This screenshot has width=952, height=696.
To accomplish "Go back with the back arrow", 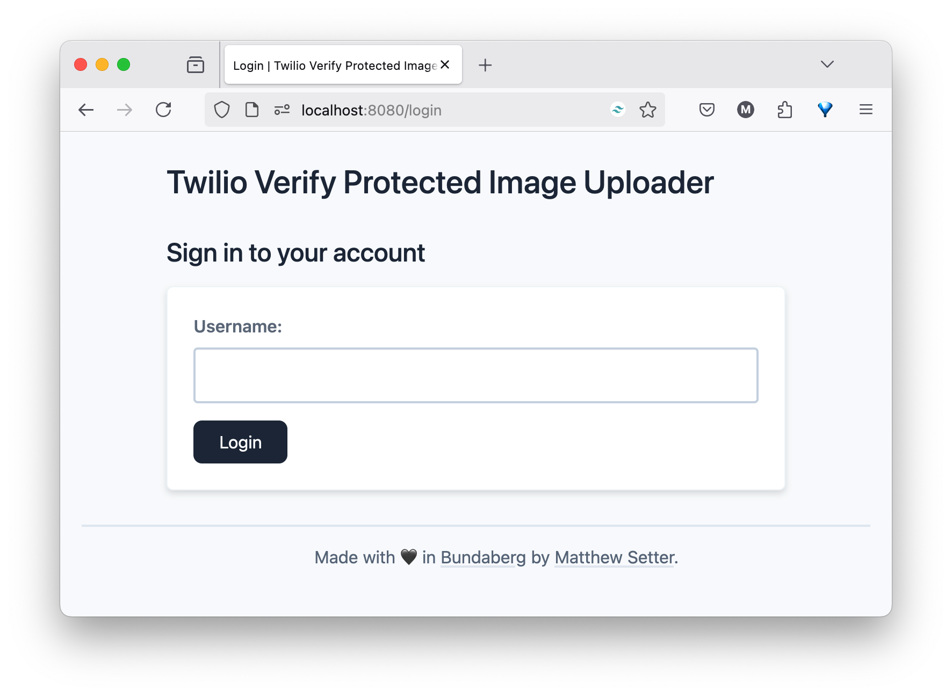I will point(86,110).
